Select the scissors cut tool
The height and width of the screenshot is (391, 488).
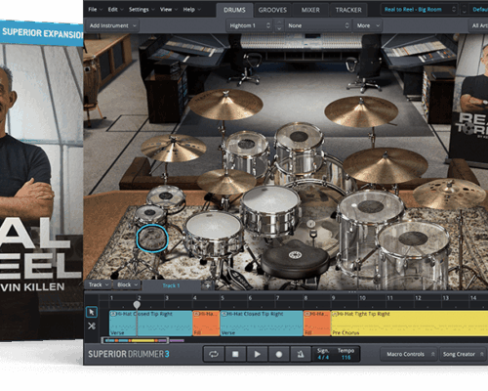[x=92, y=326]
